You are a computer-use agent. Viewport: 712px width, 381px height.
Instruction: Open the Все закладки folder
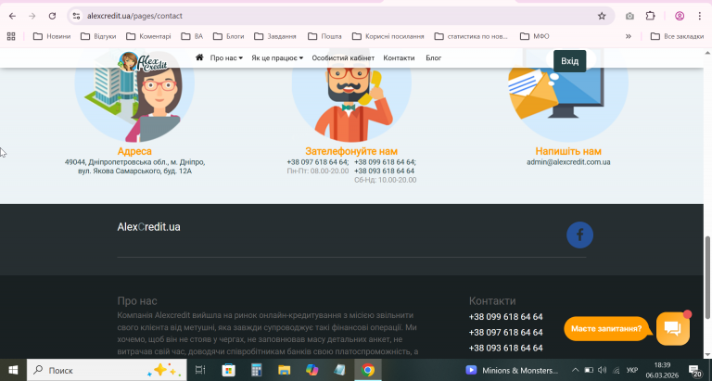point(677,36)
